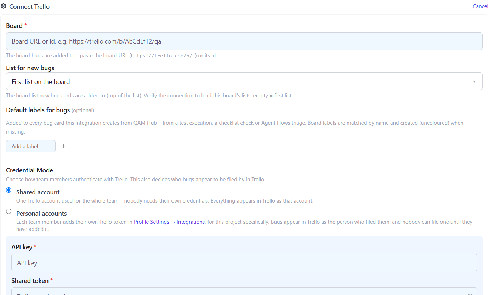
Task: Click the 'The board bugs are added to' hint
Action: [x=112, y=56]
